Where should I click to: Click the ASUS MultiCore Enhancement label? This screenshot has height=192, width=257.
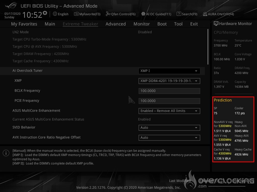pyautogui.click(x=36, y=110)
